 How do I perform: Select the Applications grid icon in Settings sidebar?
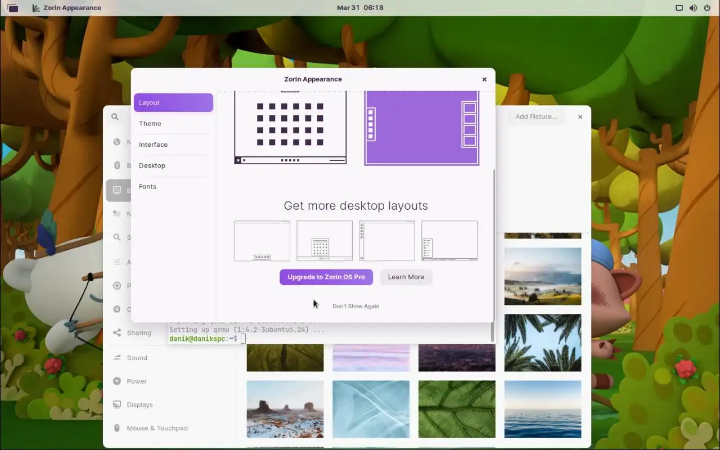pos(117,262)
